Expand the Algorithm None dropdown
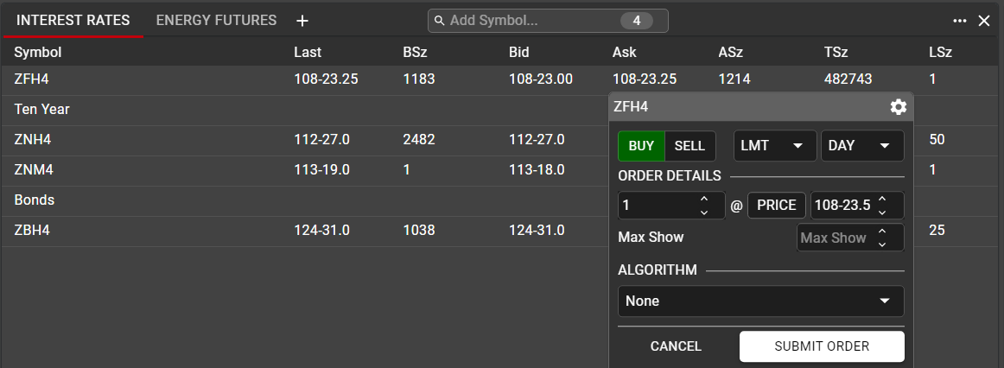Screen dimensions: 1004x368 (760, 301)
